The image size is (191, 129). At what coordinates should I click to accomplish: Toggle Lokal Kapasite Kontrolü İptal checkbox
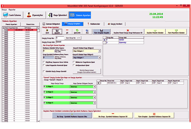pyautogui.click(x=44, y=65)
